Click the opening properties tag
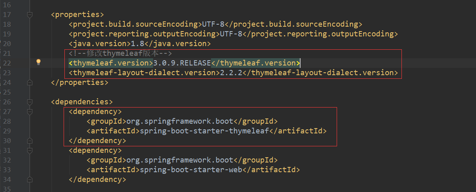476x192 pixels. [77, 15]
